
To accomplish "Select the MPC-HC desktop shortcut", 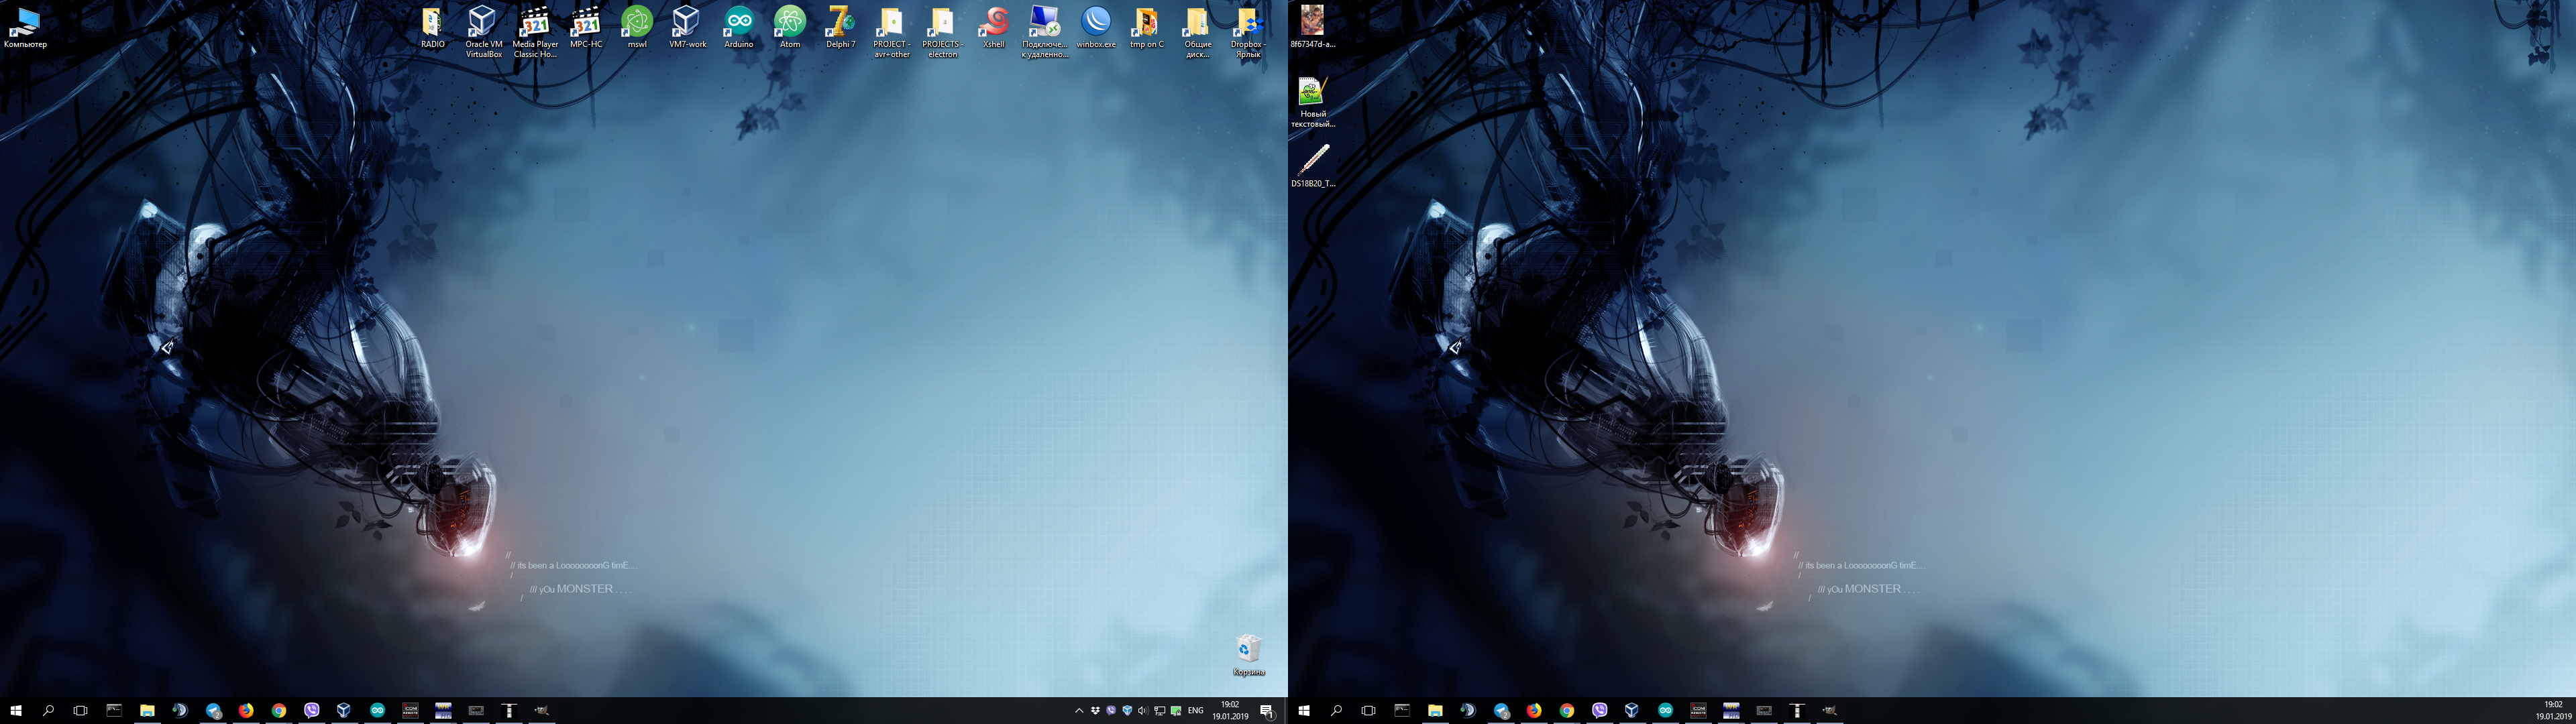I will (x=586, y=27).
